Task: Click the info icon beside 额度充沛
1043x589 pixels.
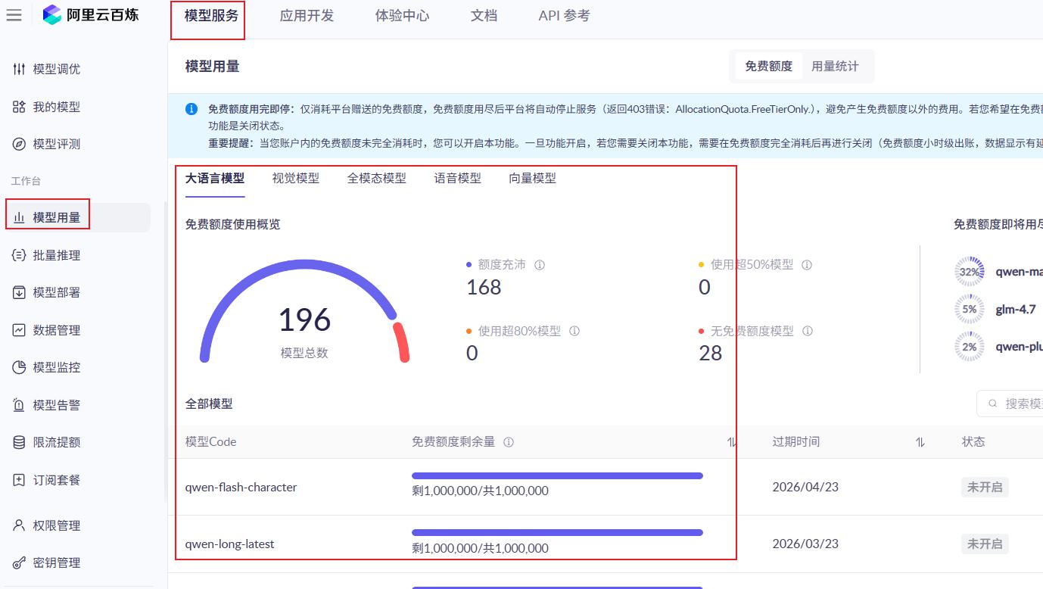Action: pos(540,265)
